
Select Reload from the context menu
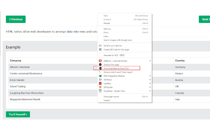tap(125, 23)
